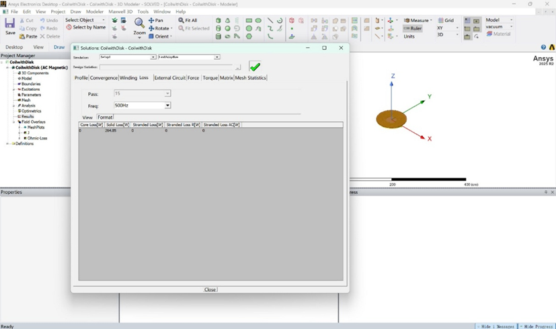Image resolution: width=556 pixels, height=329 pixels.
Task: Switch to the Winding tab
Action: [x=128, y=78]
